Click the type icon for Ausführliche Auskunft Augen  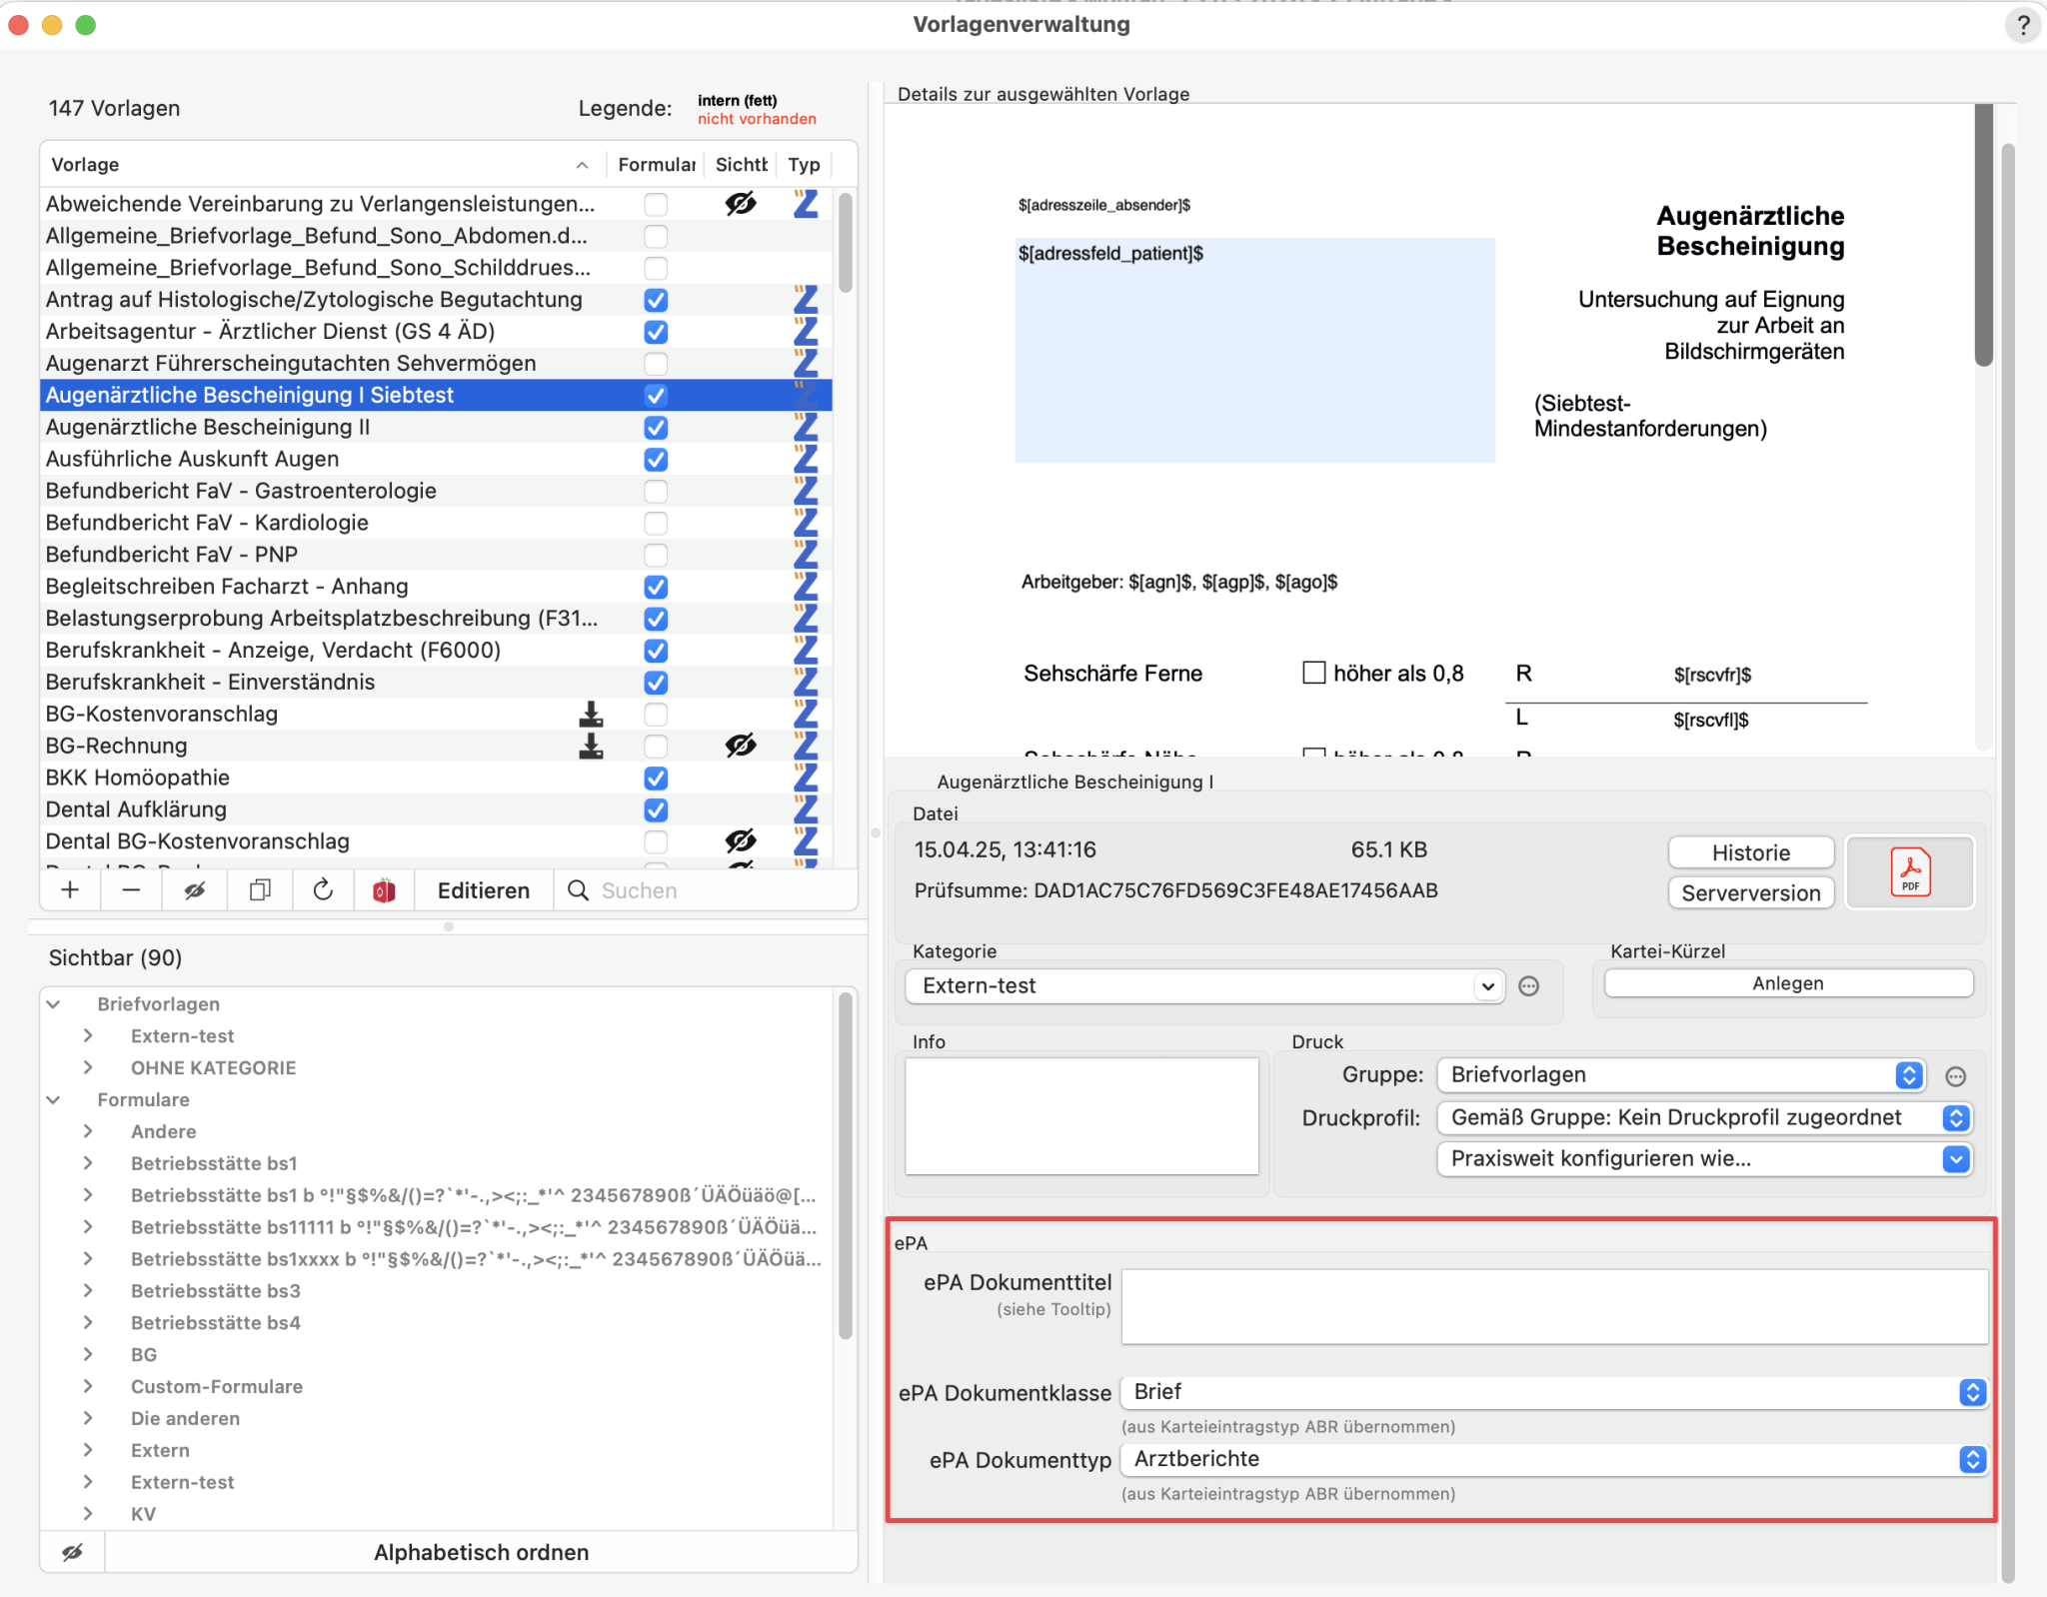pos(806,459)
